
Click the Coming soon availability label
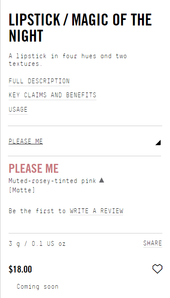click(37, 287)
